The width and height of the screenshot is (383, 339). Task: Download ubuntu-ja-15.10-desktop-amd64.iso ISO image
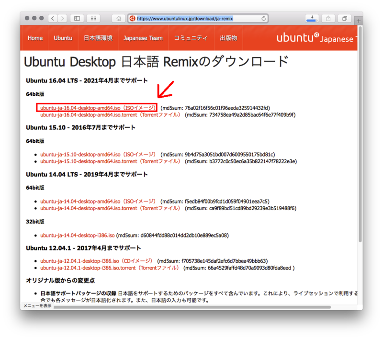click(x=98, y=154)
